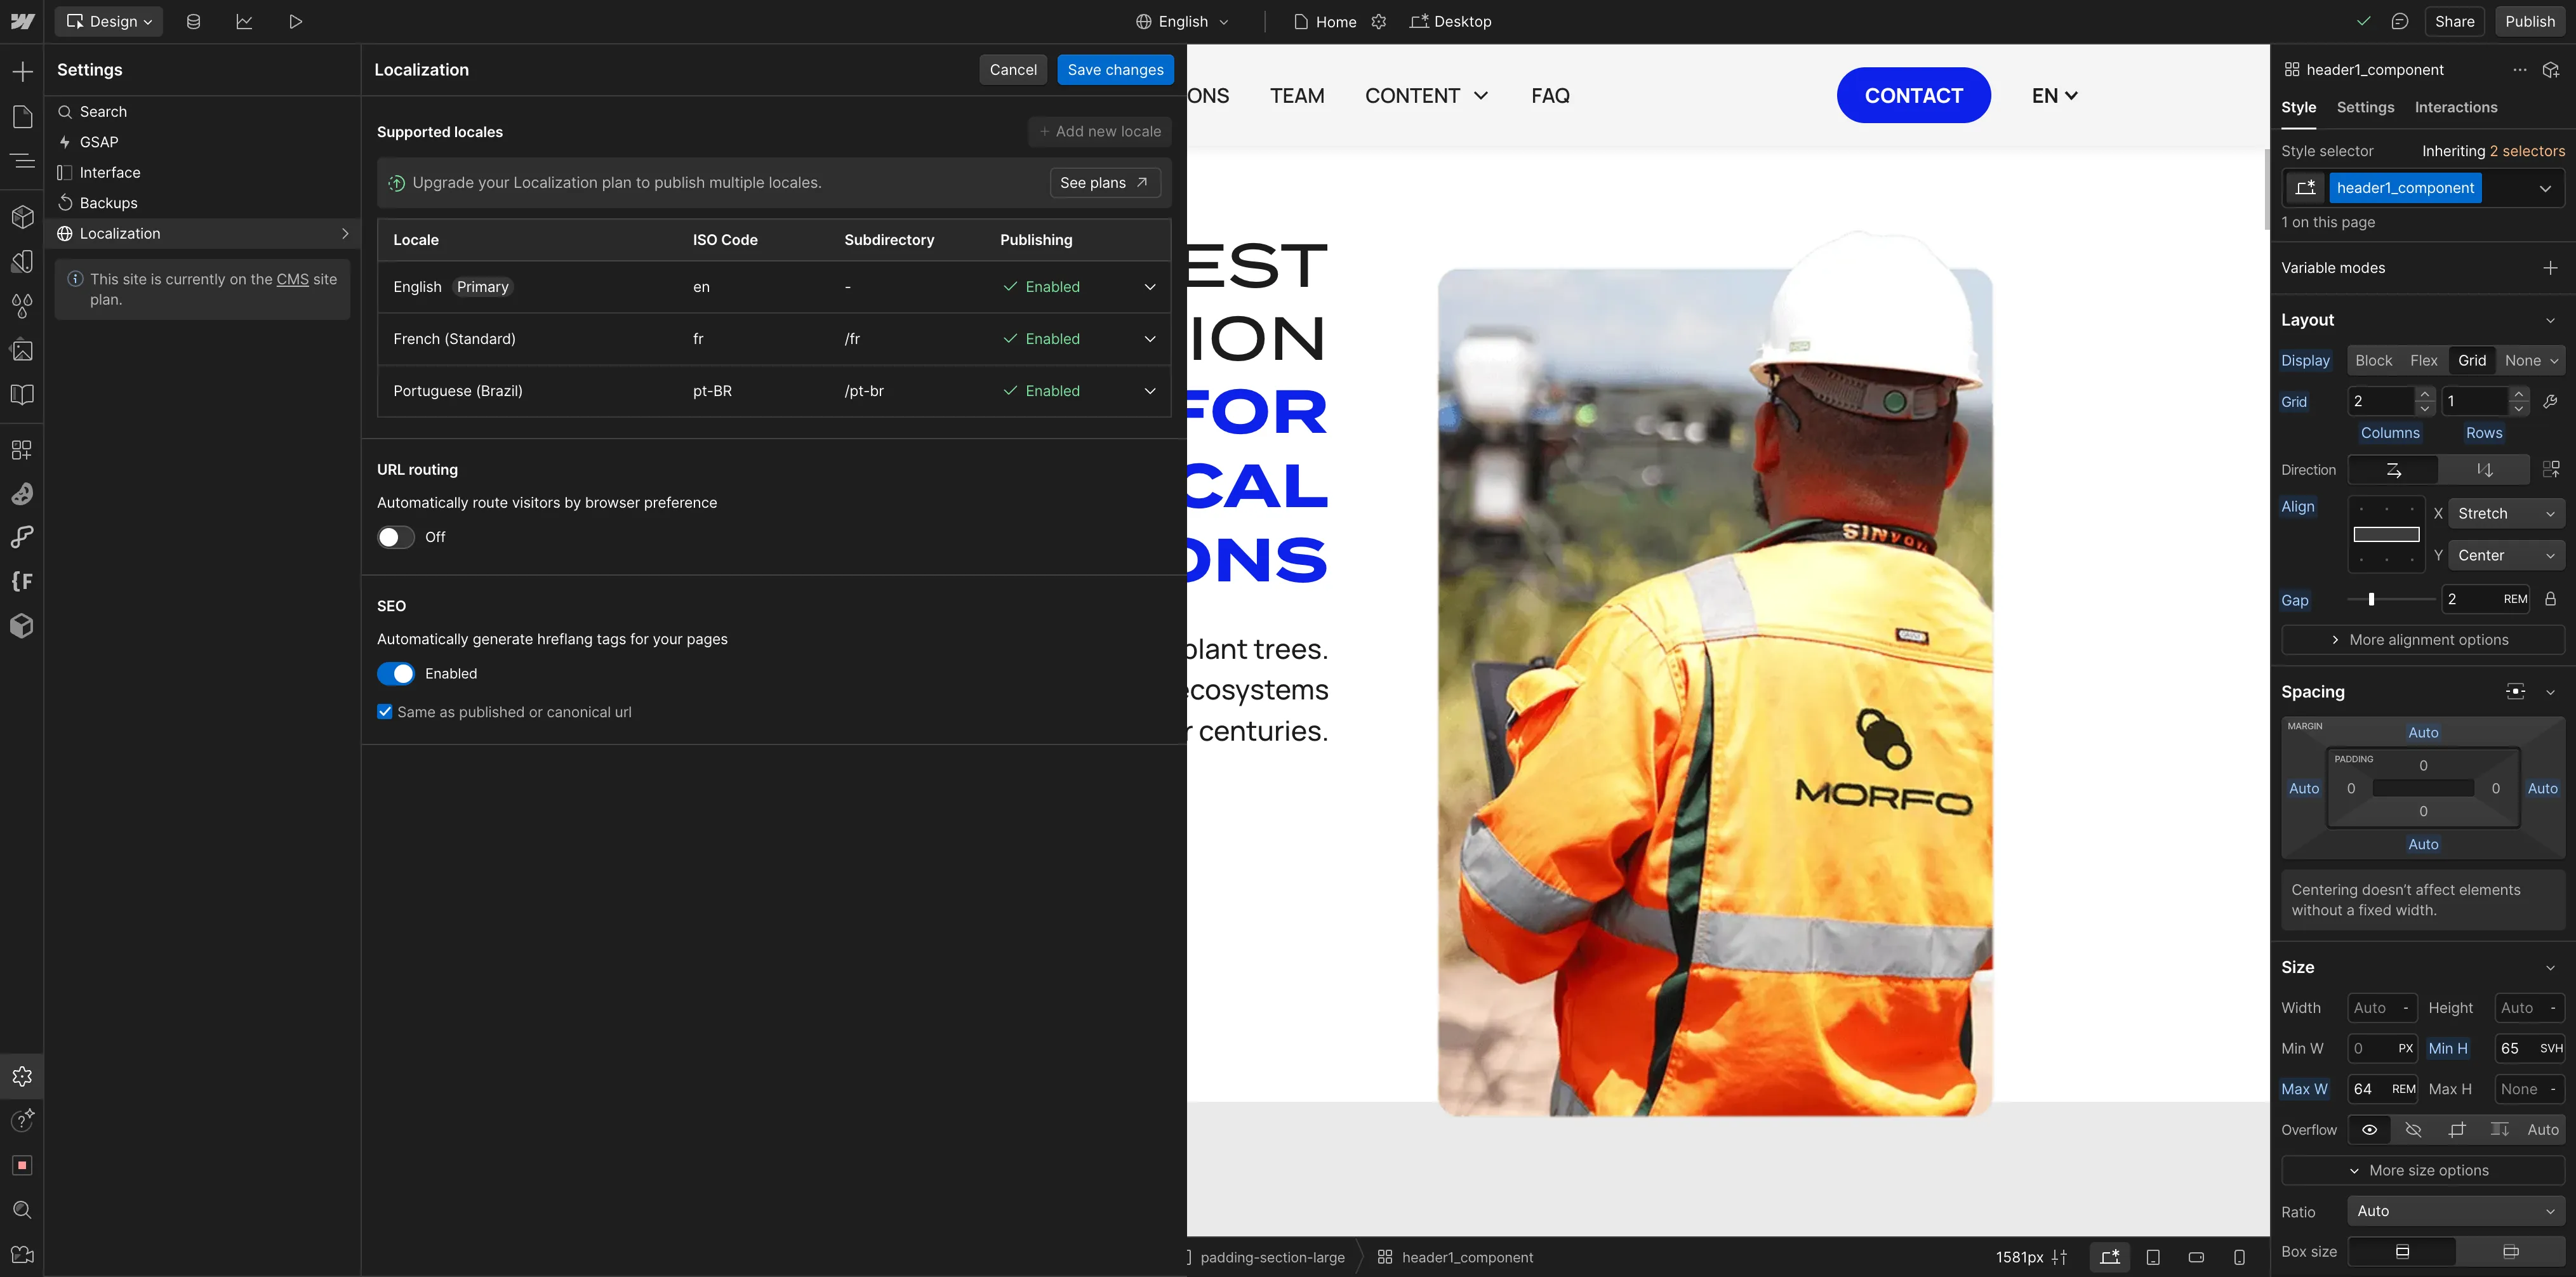Open the Assets image icon
Viewport: 2576px width, 1277px height.
tap(22, 350)
